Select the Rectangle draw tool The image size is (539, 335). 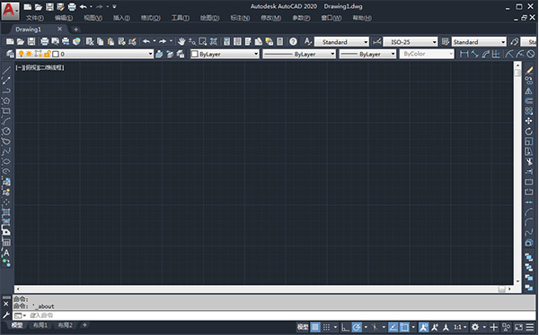click(6, 111)
